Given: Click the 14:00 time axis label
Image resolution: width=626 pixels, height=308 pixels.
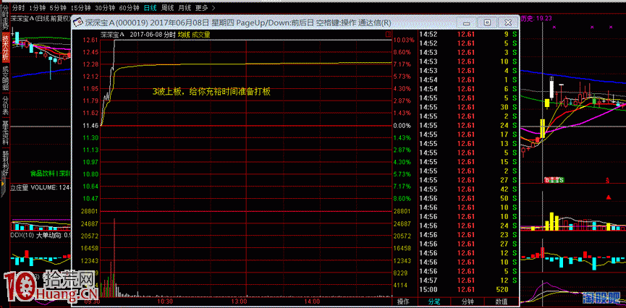Looking at the screenshot, I should click(x=313, y=301).
